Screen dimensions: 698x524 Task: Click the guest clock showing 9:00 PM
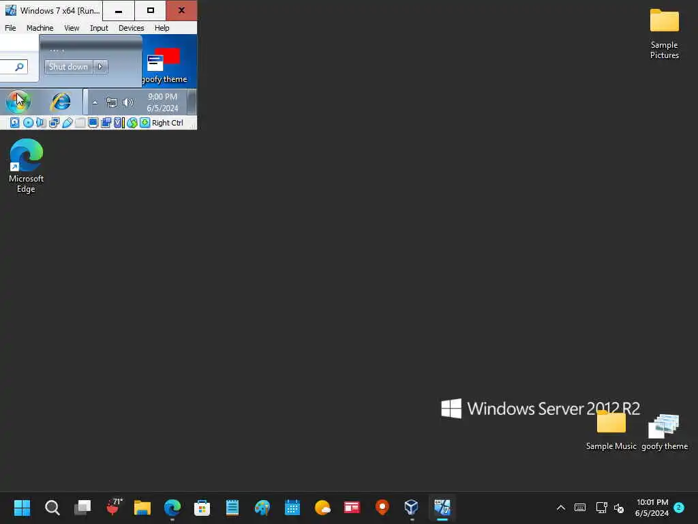(x=162, y=102)
